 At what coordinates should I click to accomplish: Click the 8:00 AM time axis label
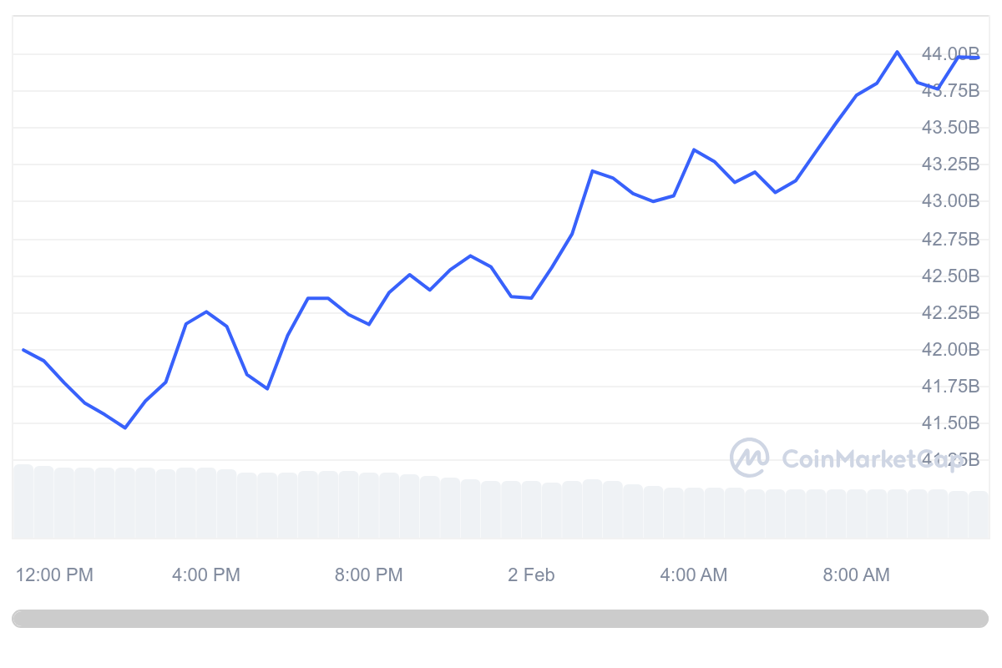pyautogui.click(x=857, y=575)
